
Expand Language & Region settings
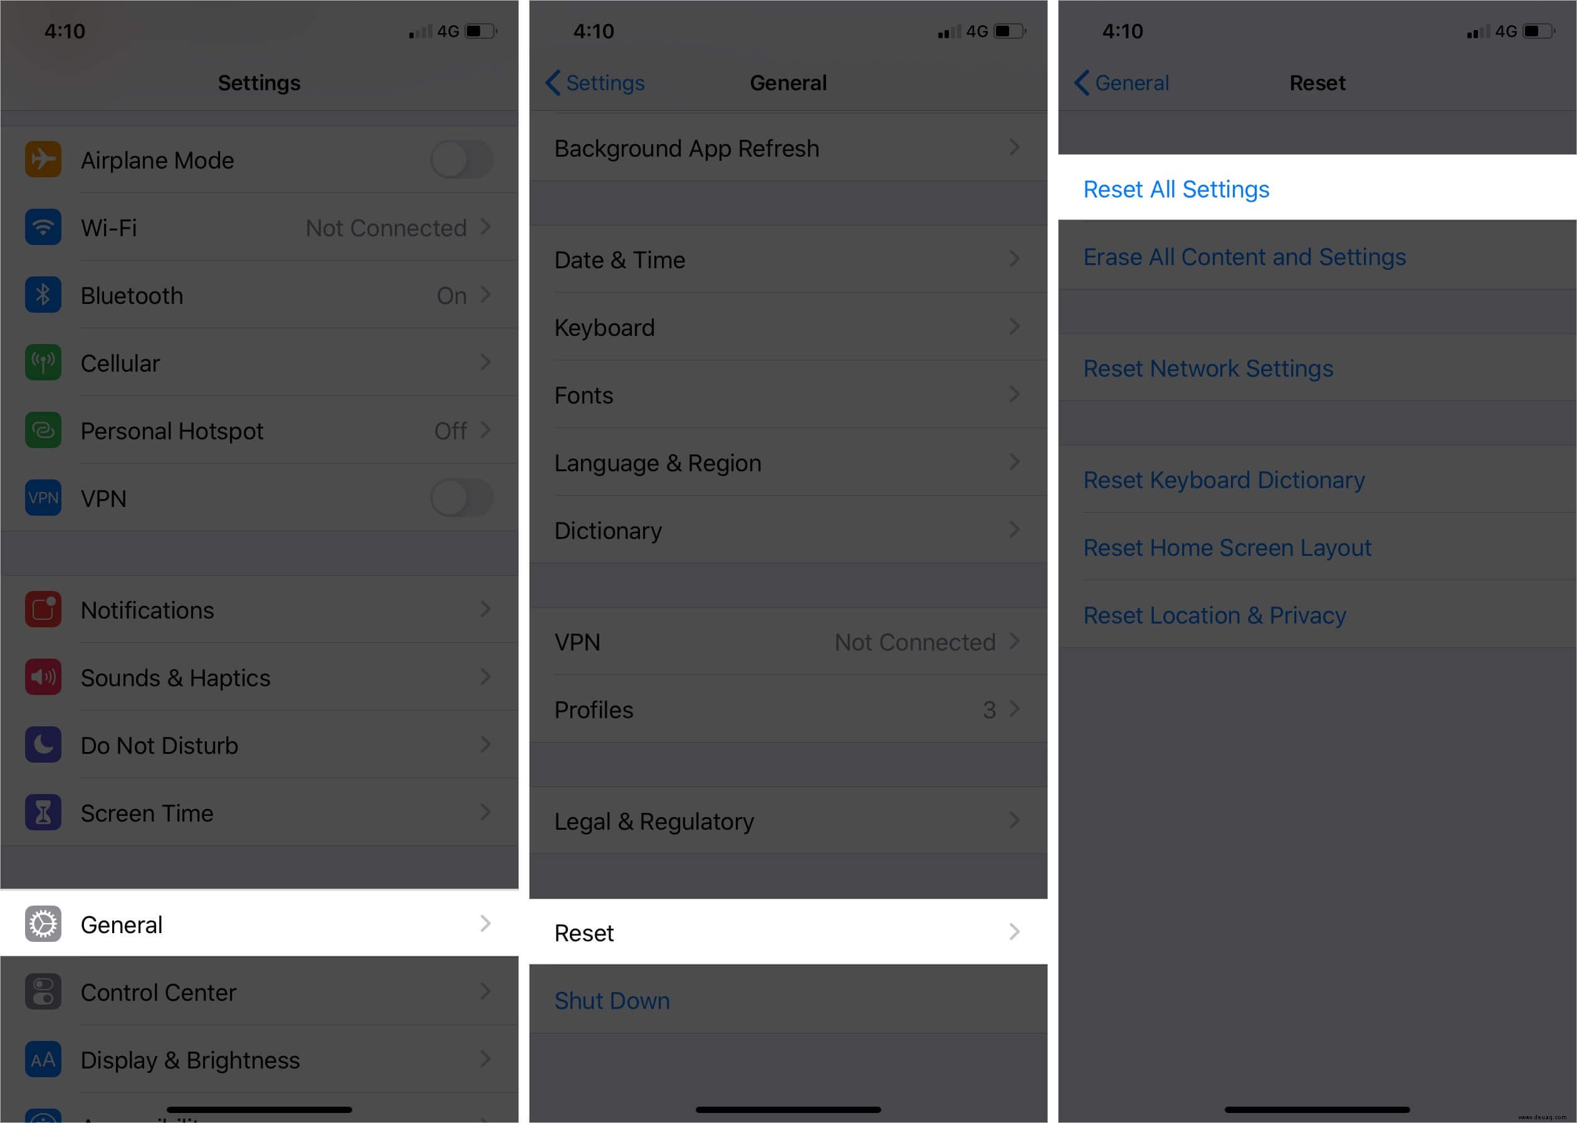(788, 462)
